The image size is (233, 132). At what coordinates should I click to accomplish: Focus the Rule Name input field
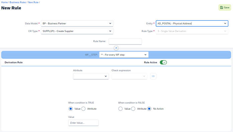tap(125, 41)
